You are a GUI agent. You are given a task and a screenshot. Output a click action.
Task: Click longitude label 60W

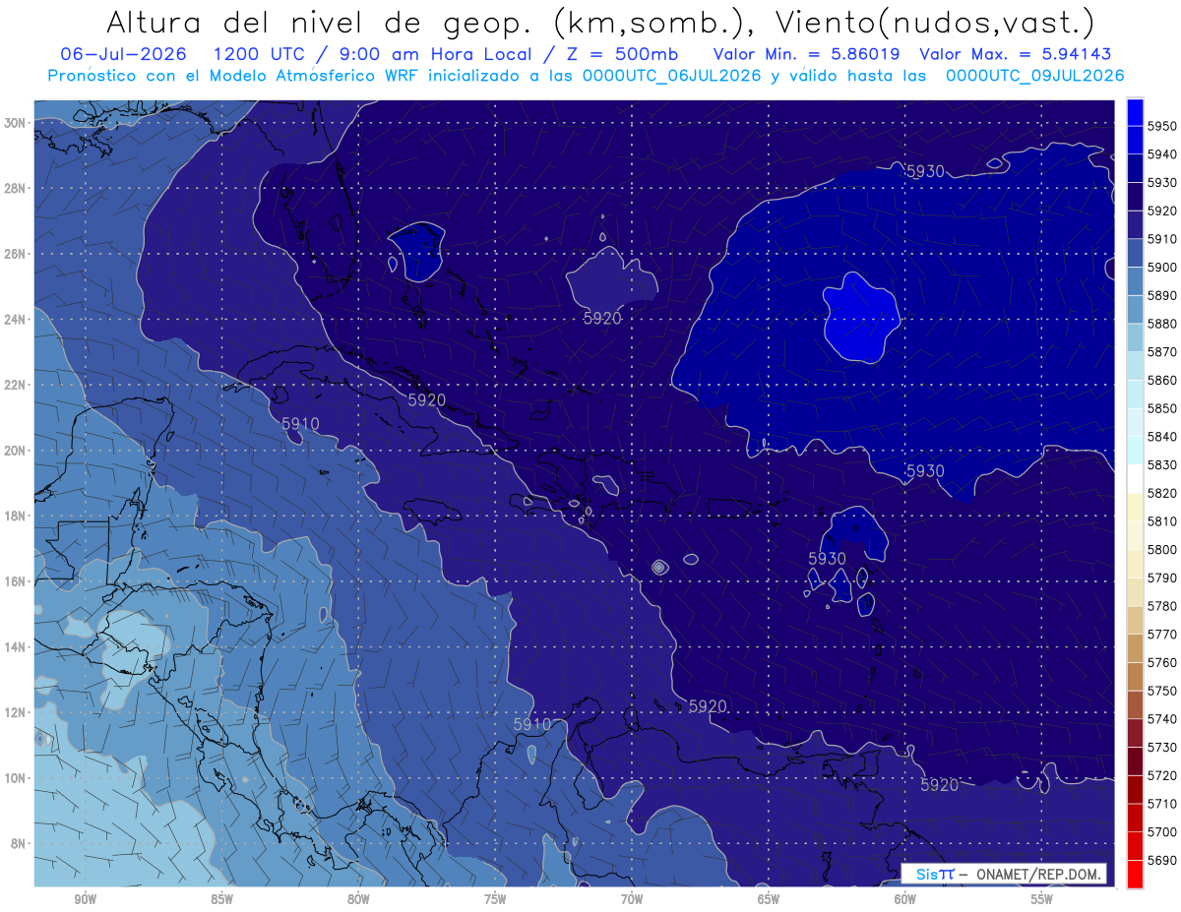click(905, 899)
